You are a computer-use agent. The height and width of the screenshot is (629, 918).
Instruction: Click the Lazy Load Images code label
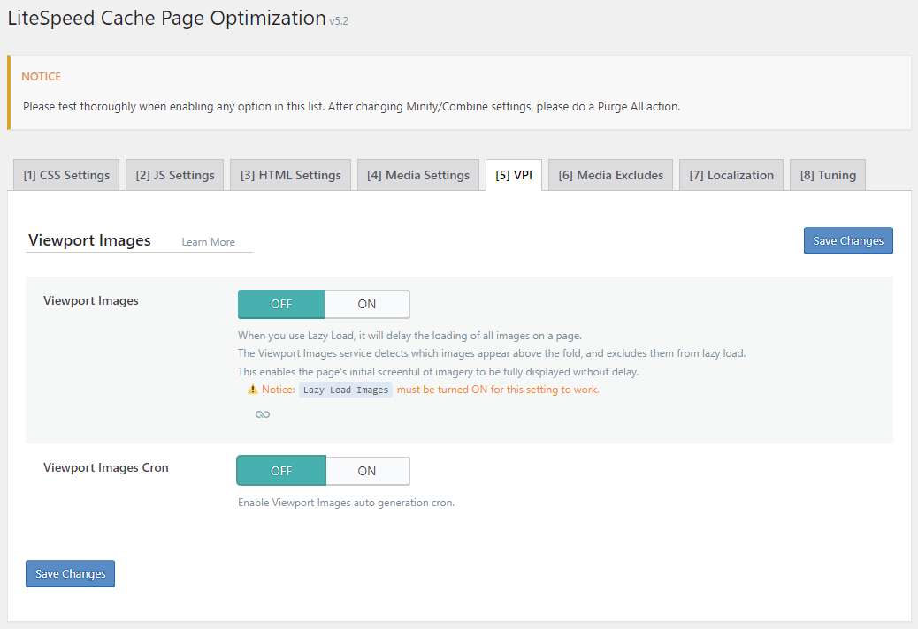(x=346, y=390)
